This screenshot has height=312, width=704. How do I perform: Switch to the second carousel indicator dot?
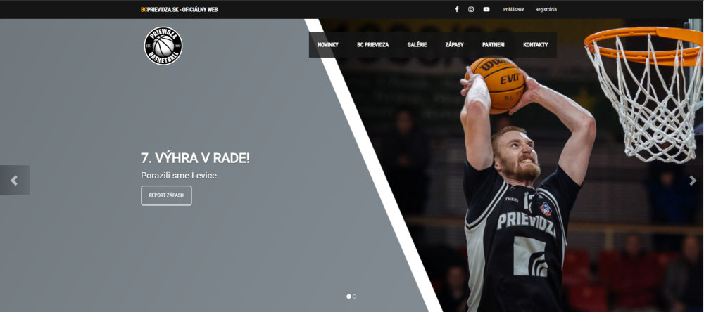tap(354, 297)
